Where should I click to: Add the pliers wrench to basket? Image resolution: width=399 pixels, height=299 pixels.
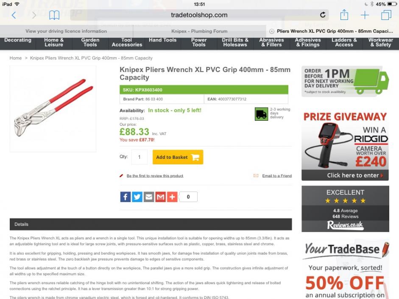178,157
